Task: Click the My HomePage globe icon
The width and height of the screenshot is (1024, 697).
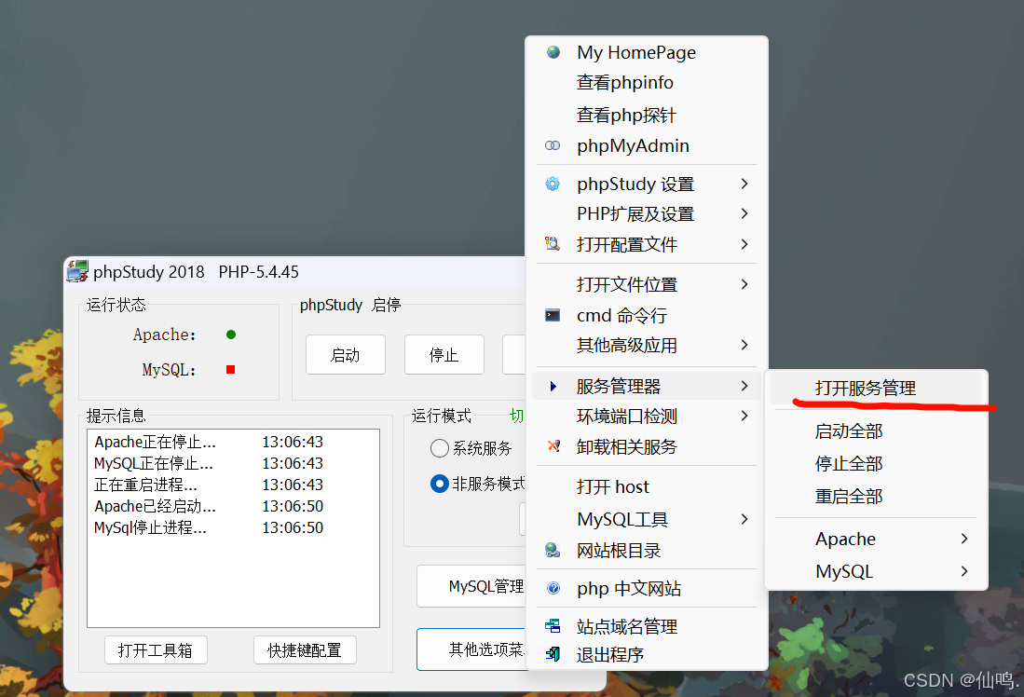Action: point(553,52)
